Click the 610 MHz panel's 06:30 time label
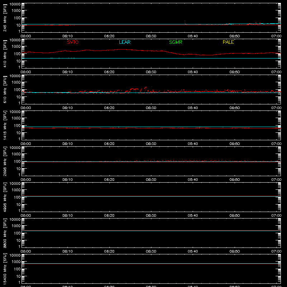The image size is (287, 287). pos(151,108)
